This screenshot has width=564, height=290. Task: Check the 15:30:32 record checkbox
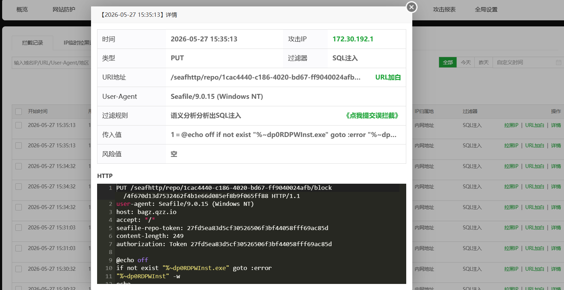tap(19, 269)
